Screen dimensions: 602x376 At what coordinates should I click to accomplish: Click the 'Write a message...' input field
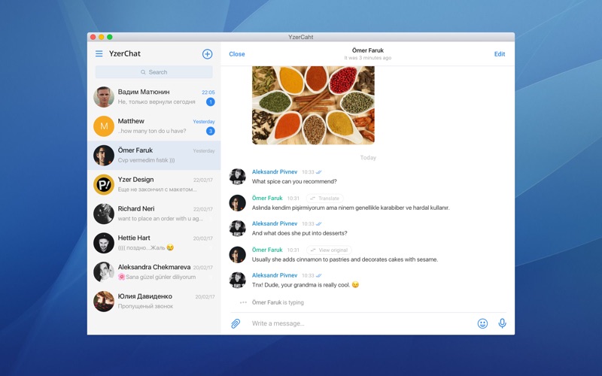click(x=361, y=323)
